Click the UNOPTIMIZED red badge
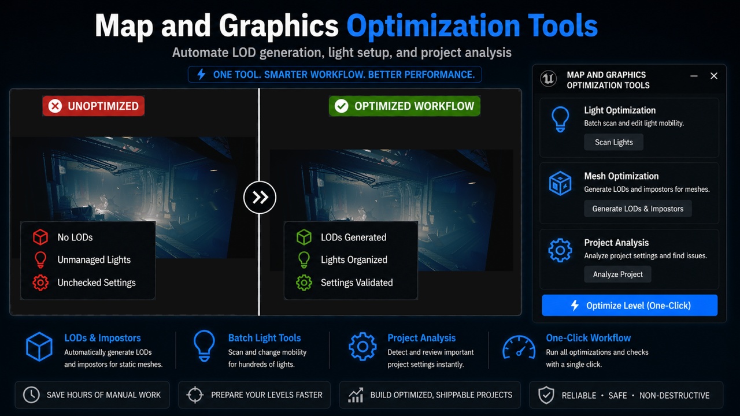 [x=93, y=106]
